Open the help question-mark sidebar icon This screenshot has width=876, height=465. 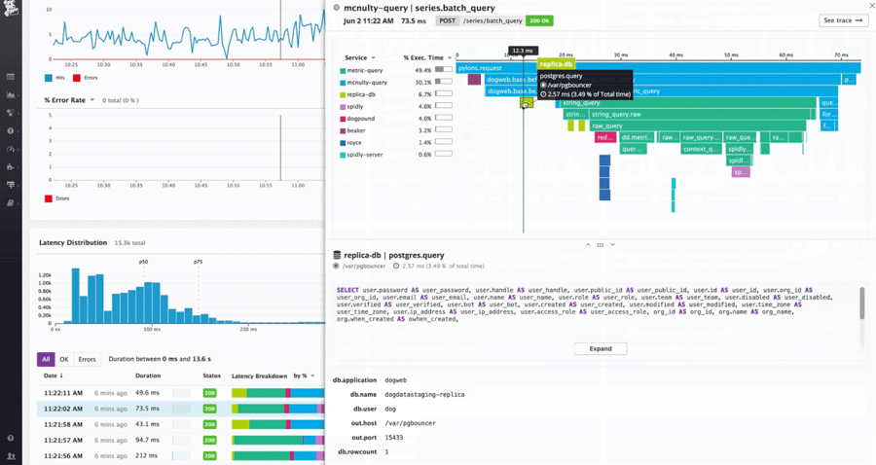(x=11, y=438)
